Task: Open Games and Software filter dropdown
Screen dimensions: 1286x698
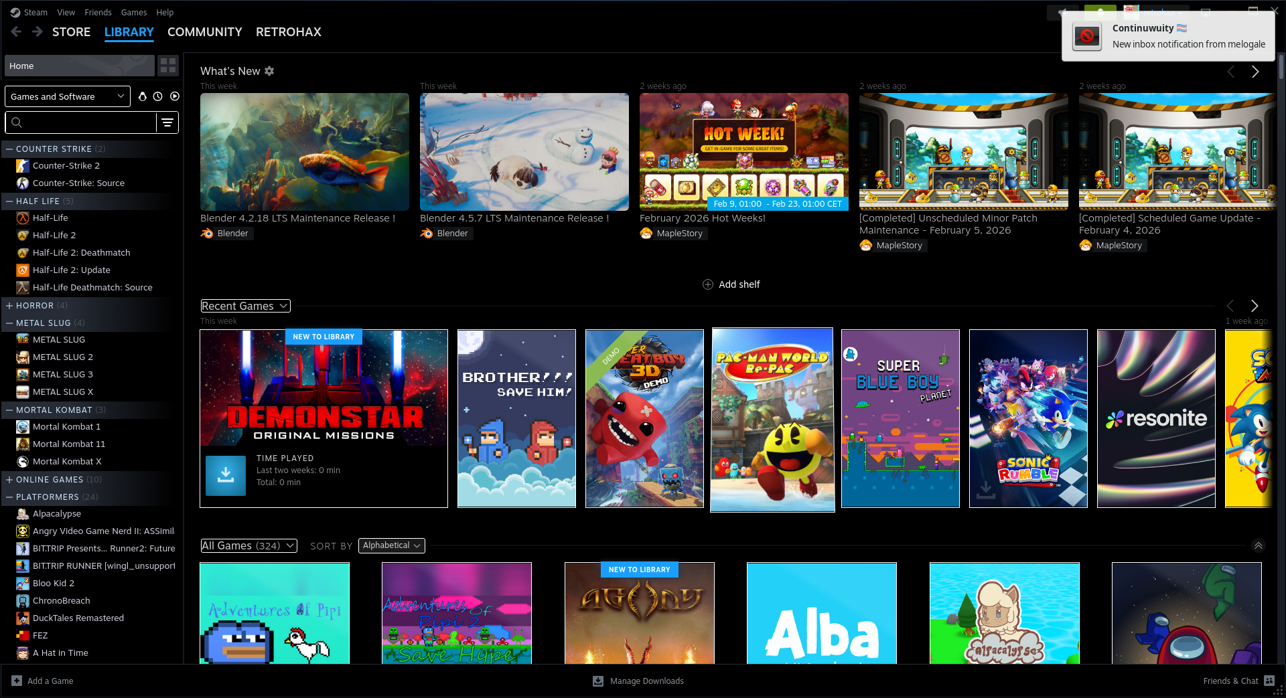Action: coord(67,96)
